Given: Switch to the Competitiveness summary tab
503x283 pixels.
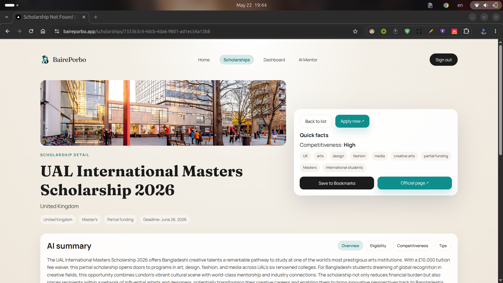Looking at the screenshot, I should tap(412, 246).
